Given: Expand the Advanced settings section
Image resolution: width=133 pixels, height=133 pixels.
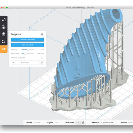Looking at the screenshot, I should tap(25, 62).
